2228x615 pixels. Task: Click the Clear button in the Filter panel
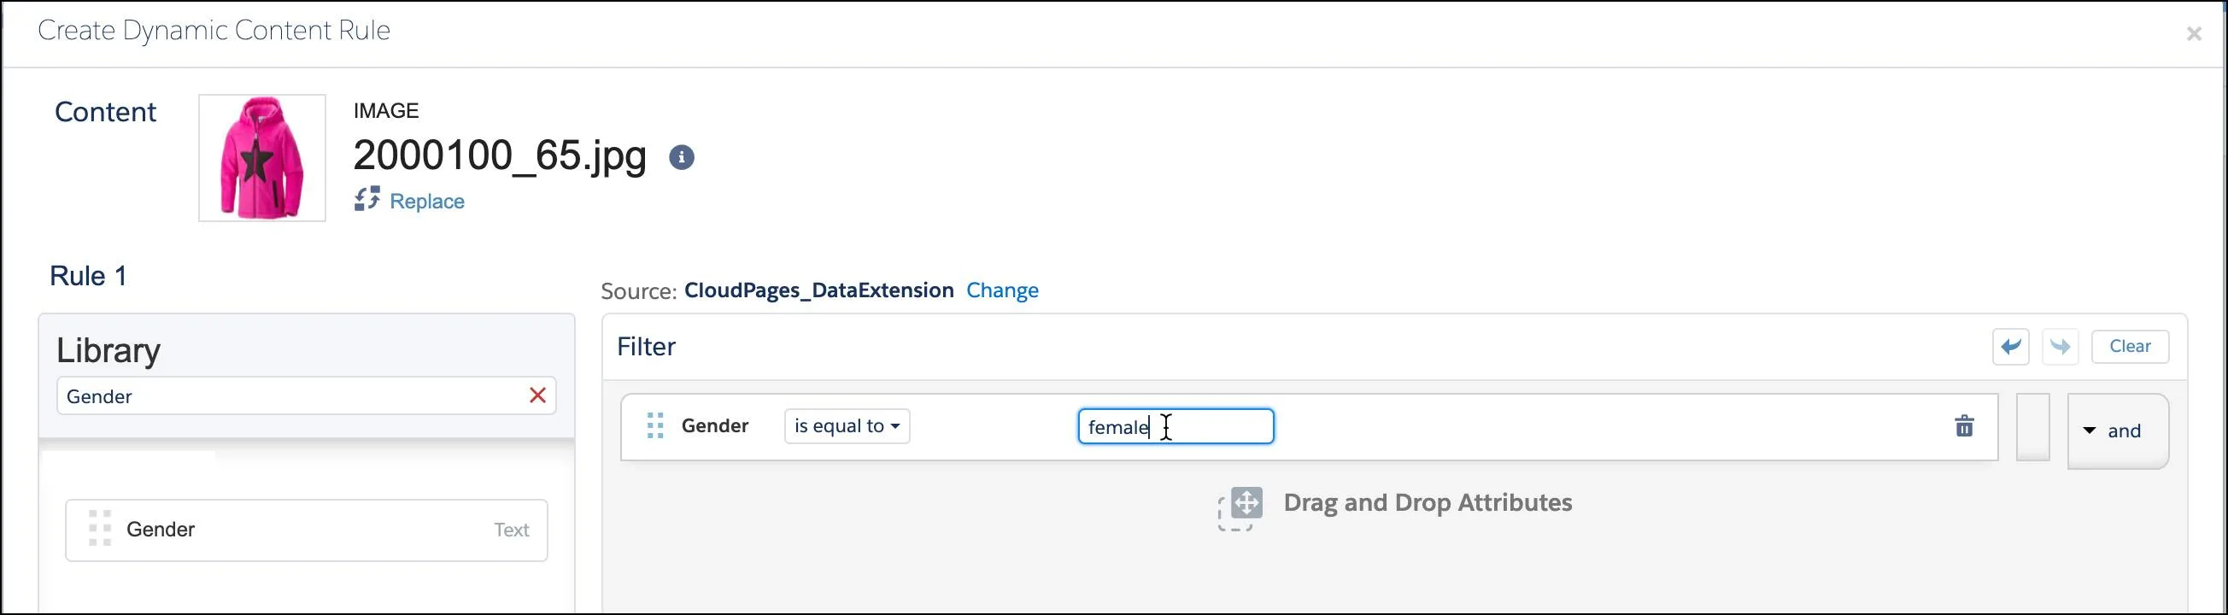tap(2131, 346)
